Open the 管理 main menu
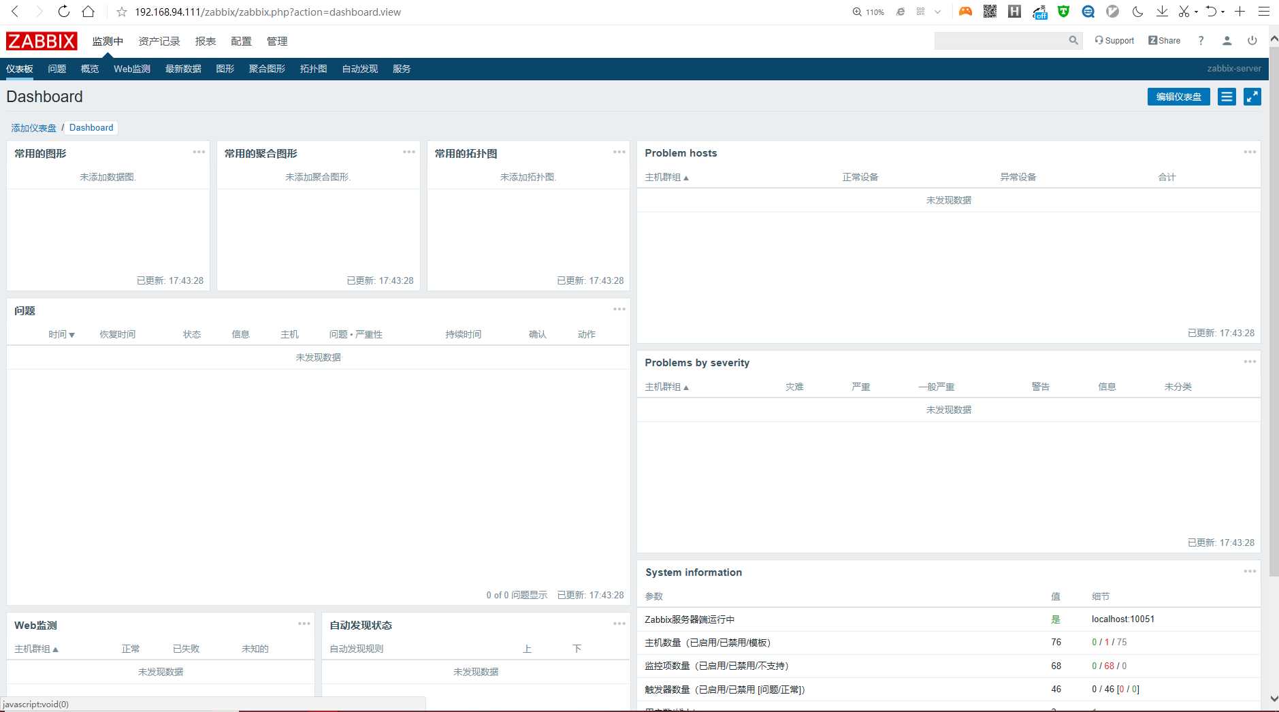The width and height of the screenshot is (1279, 712). click(277, 41)
